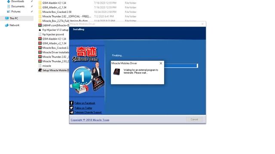This screenshot has width=275, height=154.
Task: Click the Twitter bird icon
Action: (71, 108)
